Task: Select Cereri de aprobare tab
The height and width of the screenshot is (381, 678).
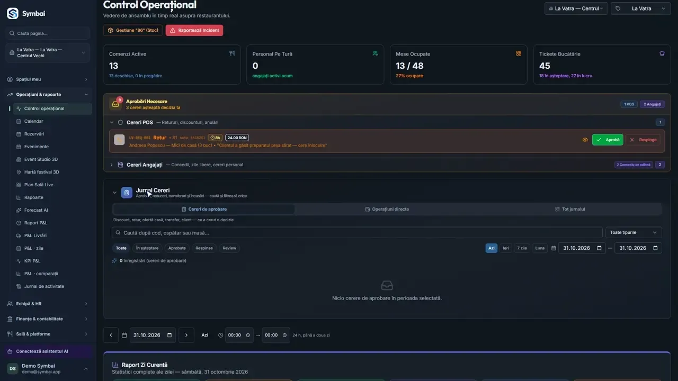Action: tap(204, 209)
